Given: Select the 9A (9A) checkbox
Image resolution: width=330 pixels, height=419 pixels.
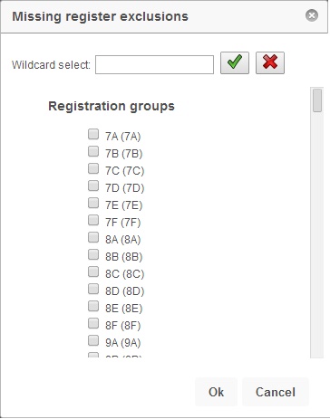Looking at the screenshot, I should (x=93, y=340).
